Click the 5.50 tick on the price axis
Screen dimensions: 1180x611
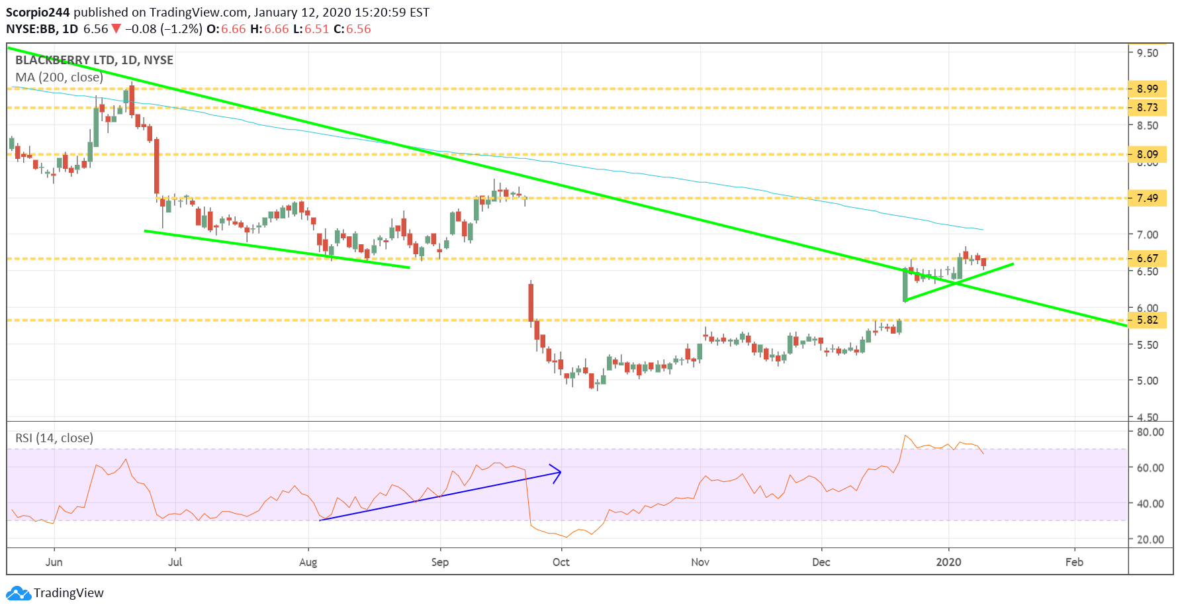tap(1148, 345)
